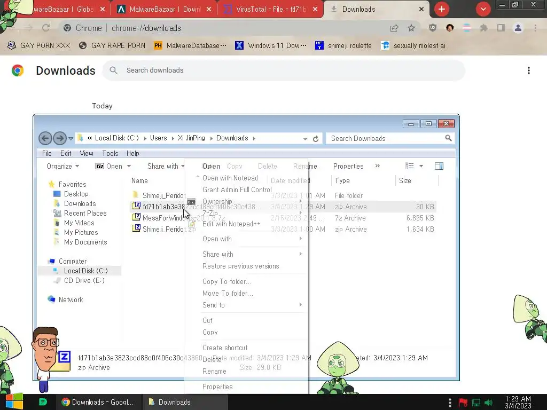Expand the Share with toolbar dropdown
The image size is (547, 410).
click(166, 167)
